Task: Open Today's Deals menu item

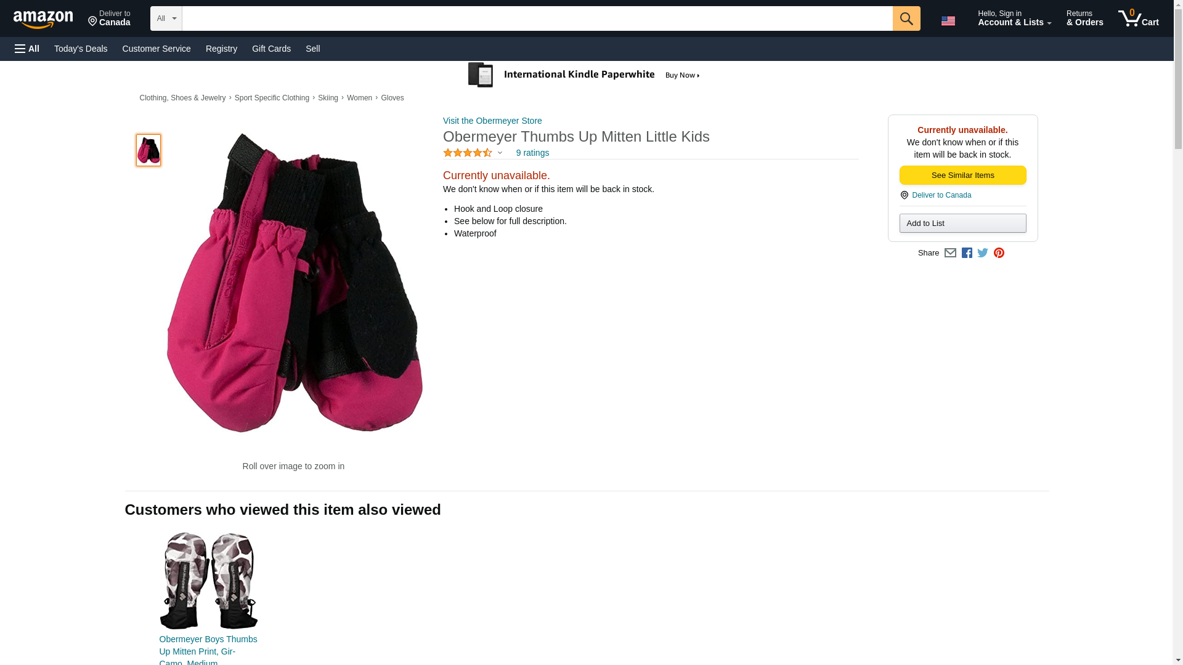Action: pyautogui.click(x=81, y=49)
